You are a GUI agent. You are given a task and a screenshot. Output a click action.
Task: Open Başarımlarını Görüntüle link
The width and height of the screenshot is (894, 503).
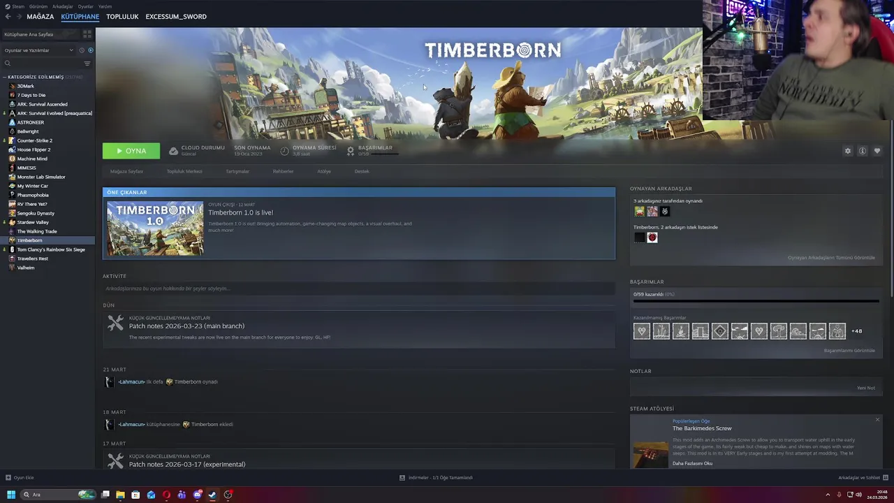[x=849, y=351]
